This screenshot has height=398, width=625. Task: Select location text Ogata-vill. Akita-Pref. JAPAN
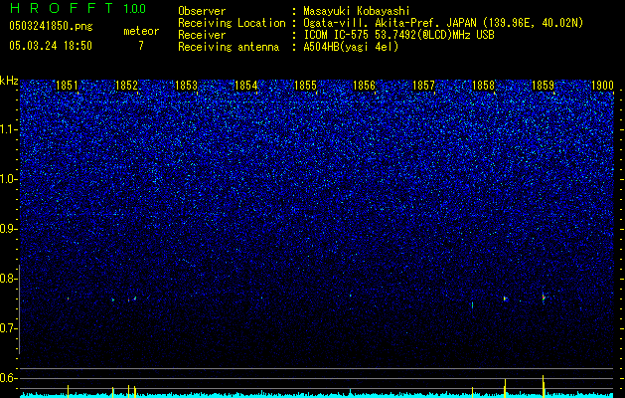[390, 23]
